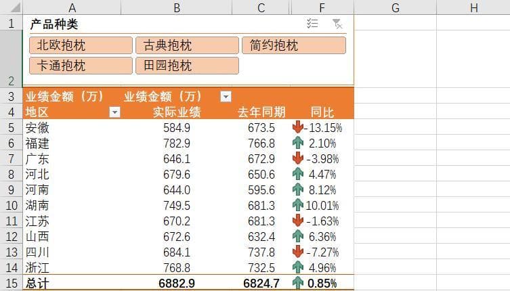Filter slicer by 田园抱枕
This screenshot has height=291, width=510.
click(x=187, y=66)
